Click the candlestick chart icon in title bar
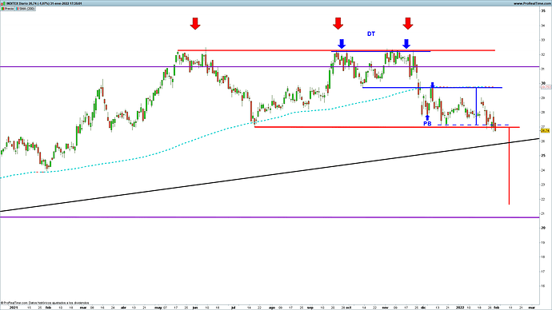The image size is (552, 310). click(3, 3)
